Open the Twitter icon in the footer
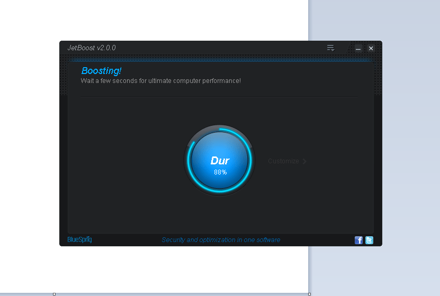The width and height of the screenshot is (440, 296). click(369, 240)
